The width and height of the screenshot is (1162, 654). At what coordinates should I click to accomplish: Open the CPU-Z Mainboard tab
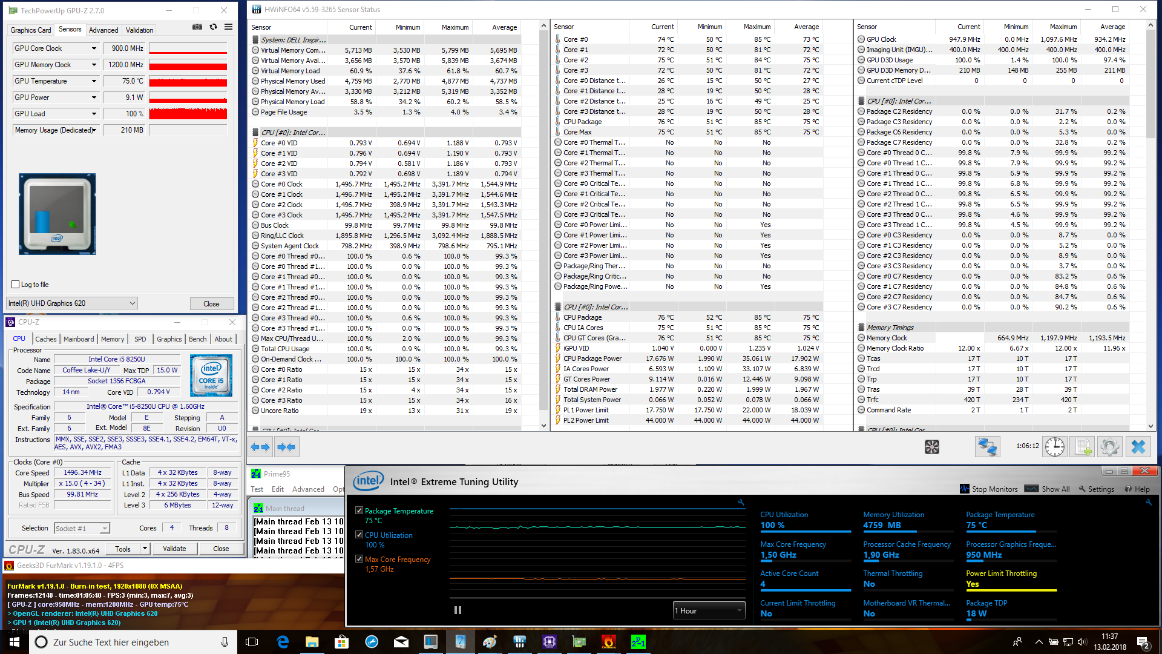[x=79, y=339]
